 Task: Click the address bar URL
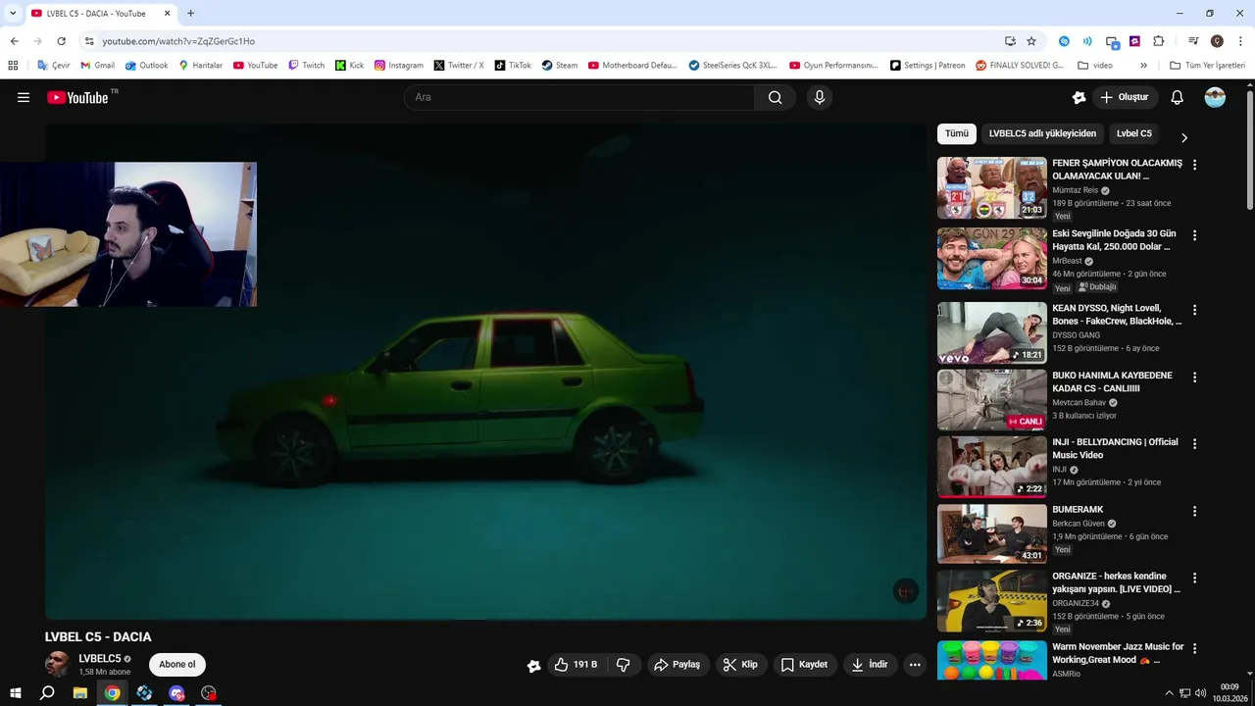[178, 41]
